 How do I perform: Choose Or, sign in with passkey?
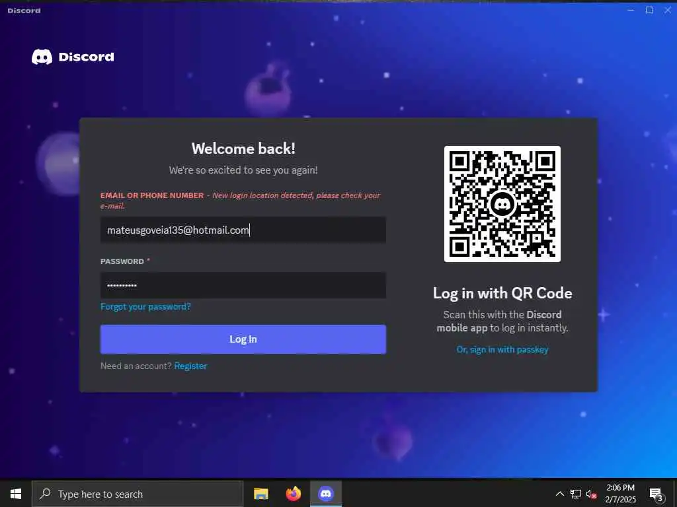tap(502, 350)
